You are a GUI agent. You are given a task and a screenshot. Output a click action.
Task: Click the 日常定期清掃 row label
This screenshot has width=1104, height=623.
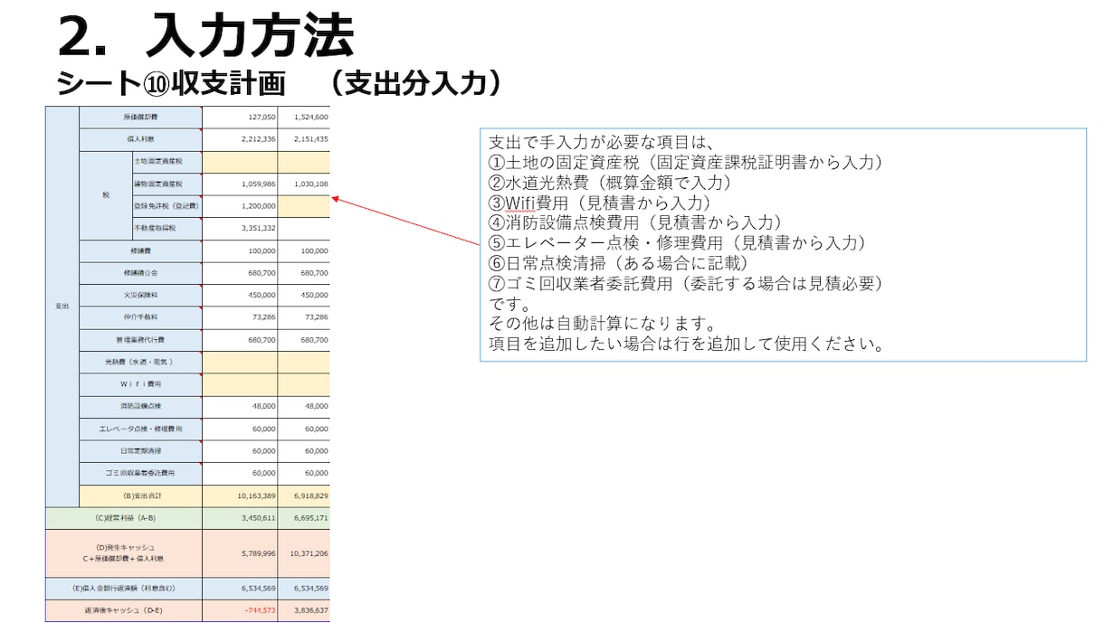[x=140, y=450]
